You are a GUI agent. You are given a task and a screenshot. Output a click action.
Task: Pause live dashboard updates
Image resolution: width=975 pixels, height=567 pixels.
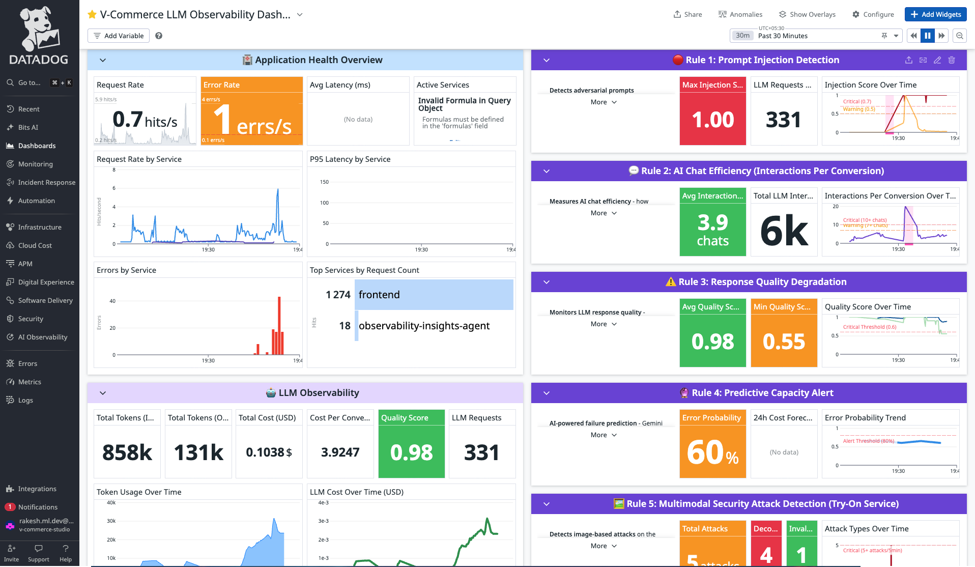(928, 36)
